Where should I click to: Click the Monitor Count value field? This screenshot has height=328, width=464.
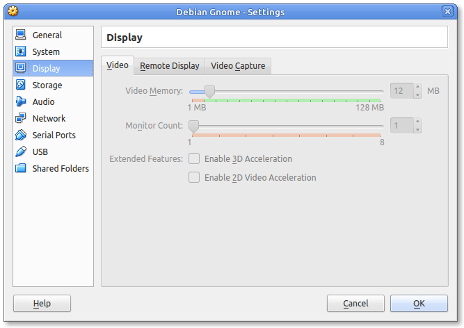[x=402, y=126]
